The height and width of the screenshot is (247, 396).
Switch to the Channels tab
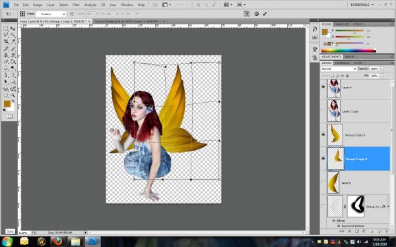[x=343, y=63]
